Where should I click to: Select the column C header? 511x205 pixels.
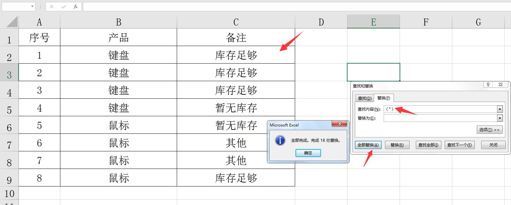pos(235,22)
